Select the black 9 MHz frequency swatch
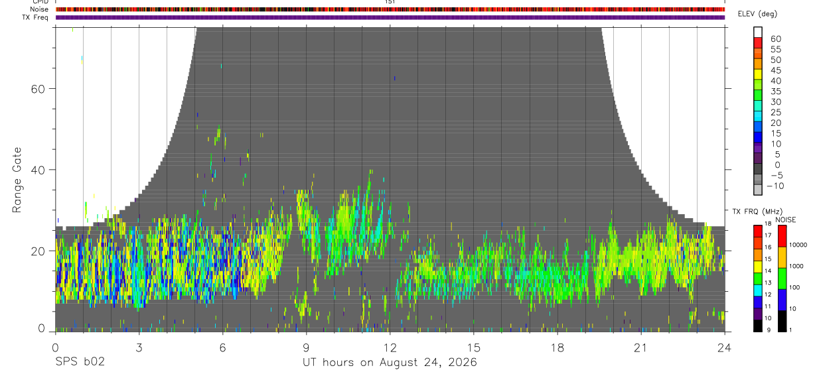Viewport: 815px width, 376px height. [758, 326]
